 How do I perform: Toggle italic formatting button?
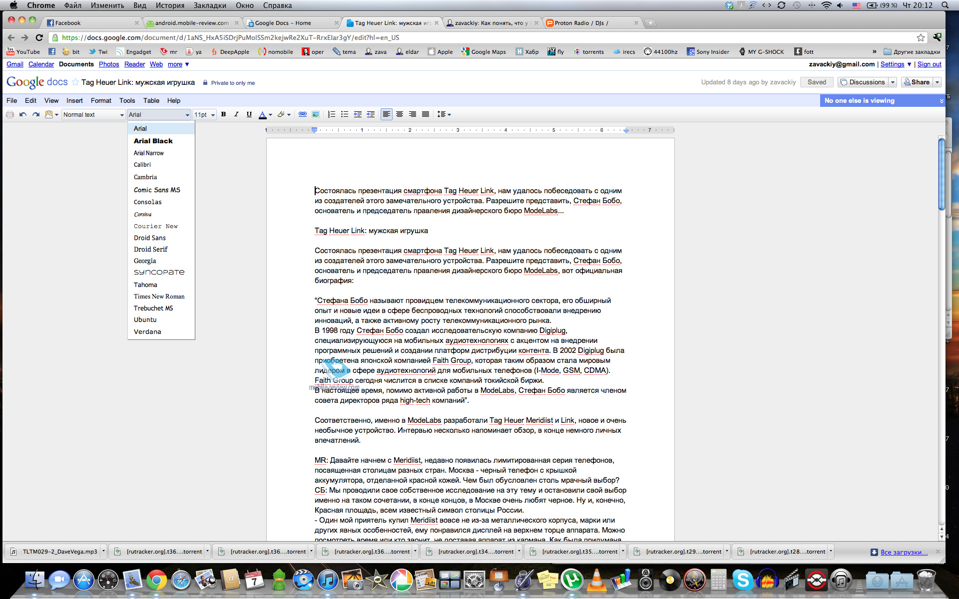coord(236,114)
